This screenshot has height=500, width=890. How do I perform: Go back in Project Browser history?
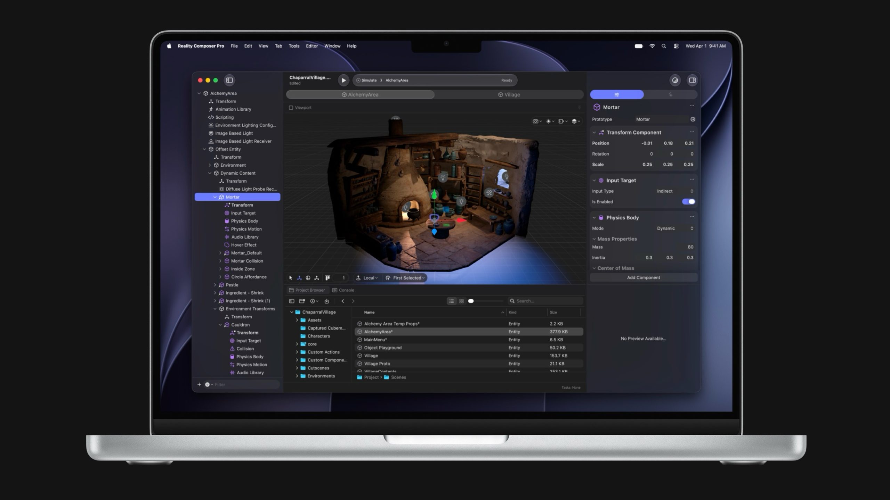pos(343,301)
